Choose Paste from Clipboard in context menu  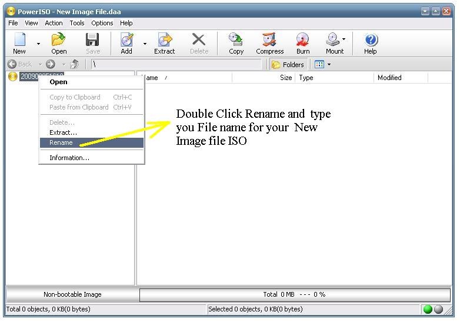92,107
